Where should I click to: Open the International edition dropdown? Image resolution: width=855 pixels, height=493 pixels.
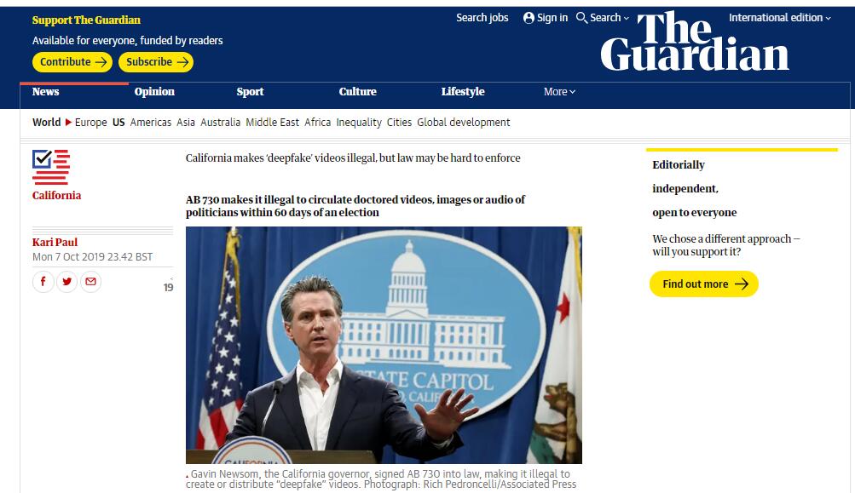pos(779,18)
